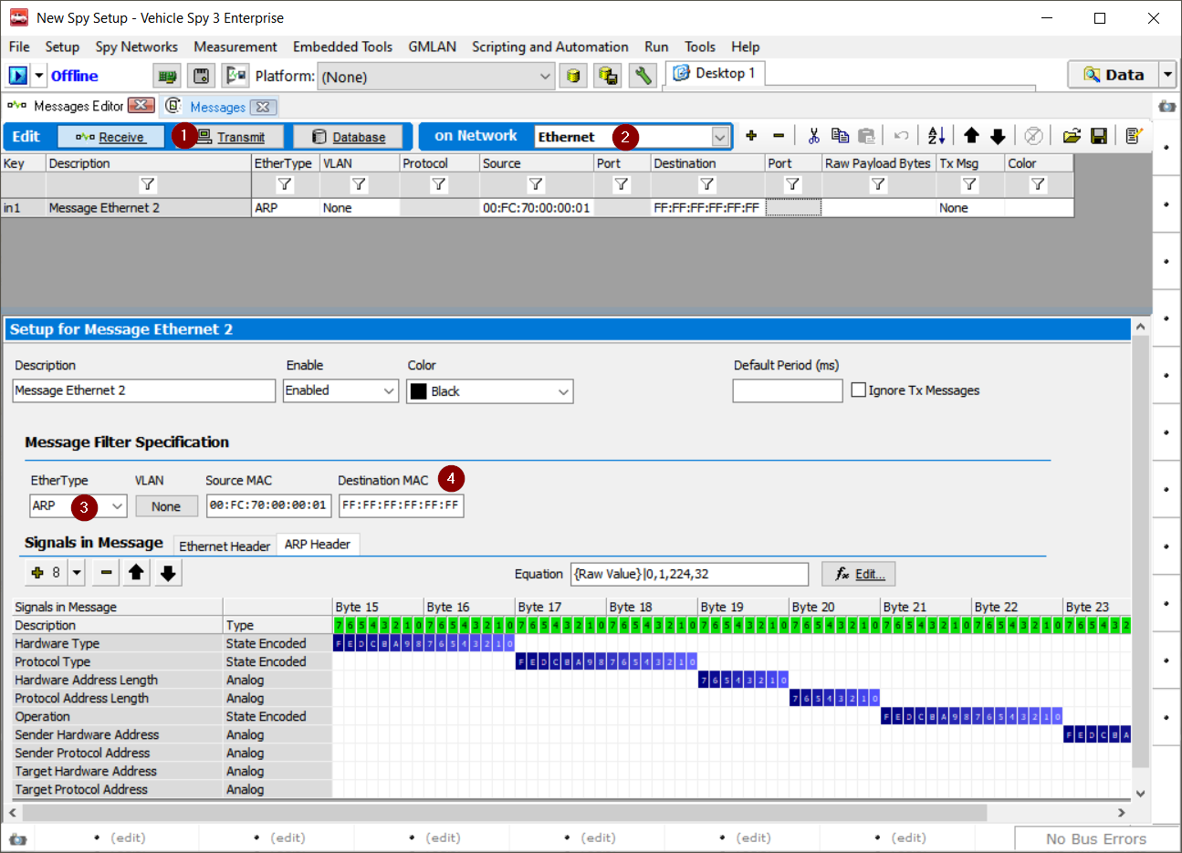Click the paste icon in message toolbar

click(867, 136)
